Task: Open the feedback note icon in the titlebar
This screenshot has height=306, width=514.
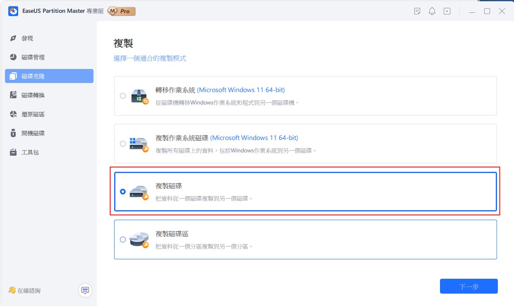Action: click(x=417, y=11)
